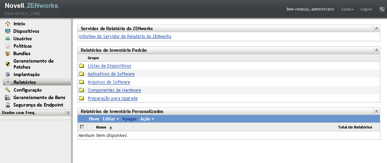387x163 pixels.
Task: Click the Início home icon
Action: pyautogui.click(x=8, y=24)
